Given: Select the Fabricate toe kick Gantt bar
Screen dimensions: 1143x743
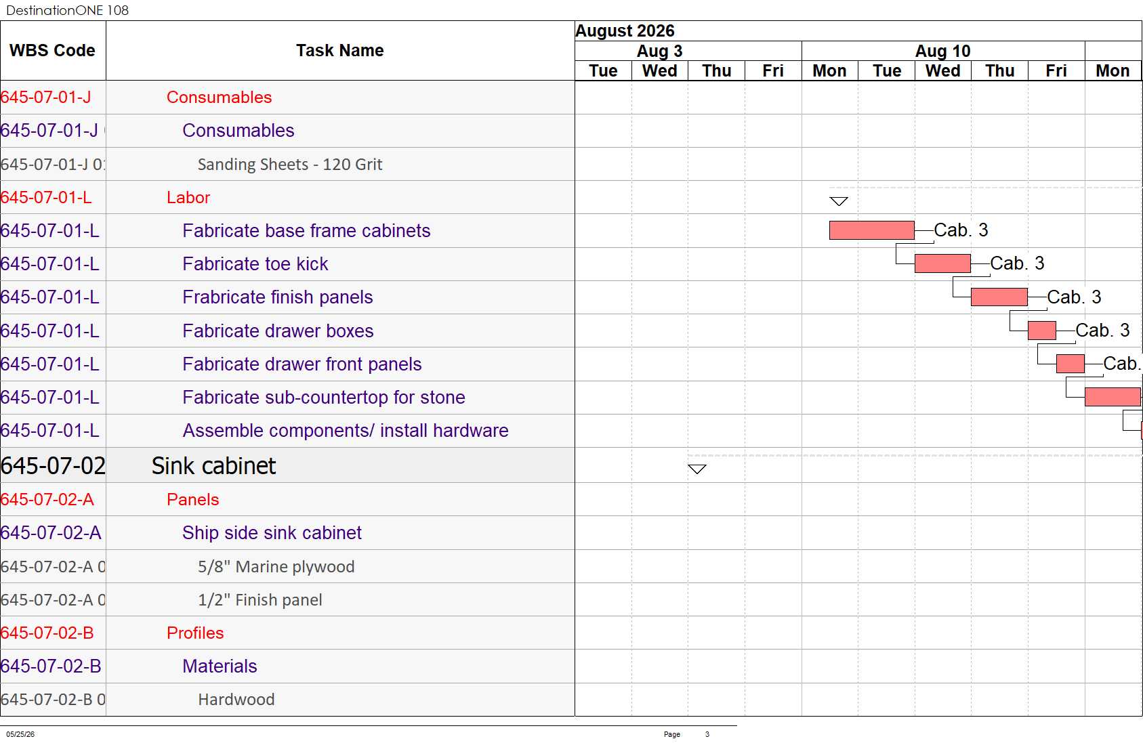Looking at the screenshot, I should point(942,263).
